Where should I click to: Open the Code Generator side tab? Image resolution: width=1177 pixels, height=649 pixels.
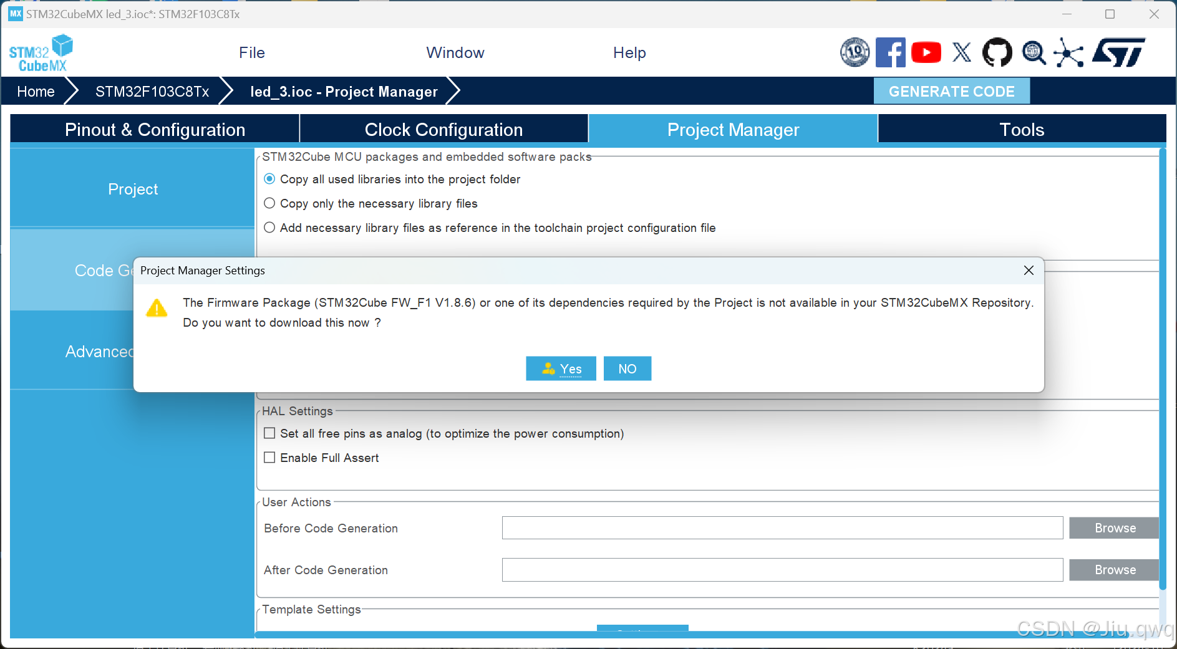[72, 270]
